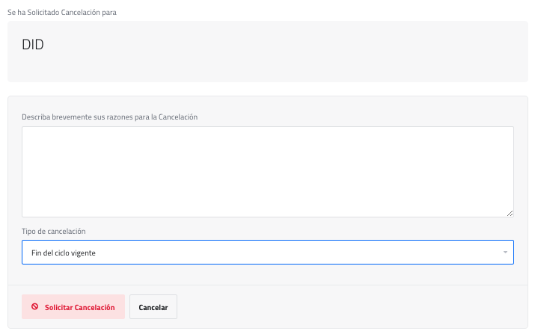
Task: Click the 'Fin del ciclo vigente' text
Action: (x=64, y=253)
